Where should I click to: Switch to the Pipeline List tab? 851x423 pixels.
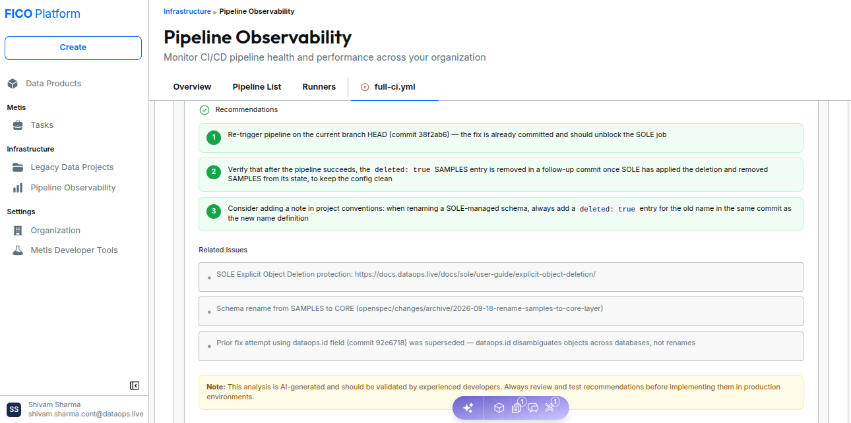click(257, 87)
